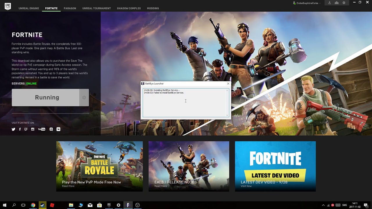
Task: Close the BattlEye Launcher window
Action: pos(228,84)
